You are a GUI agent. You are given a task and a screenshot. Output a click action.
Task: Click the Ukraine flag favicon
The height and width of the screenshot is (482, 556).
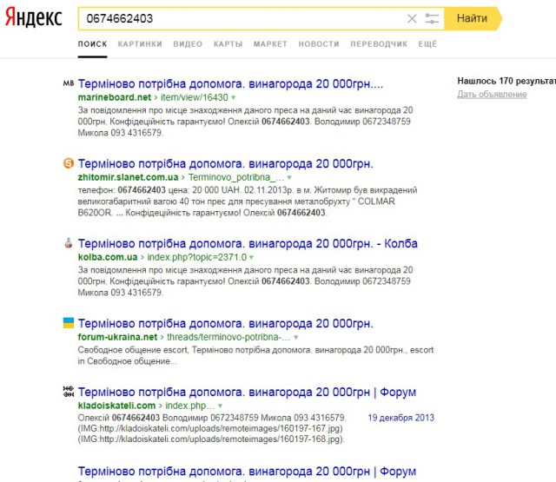pos(69,323)
